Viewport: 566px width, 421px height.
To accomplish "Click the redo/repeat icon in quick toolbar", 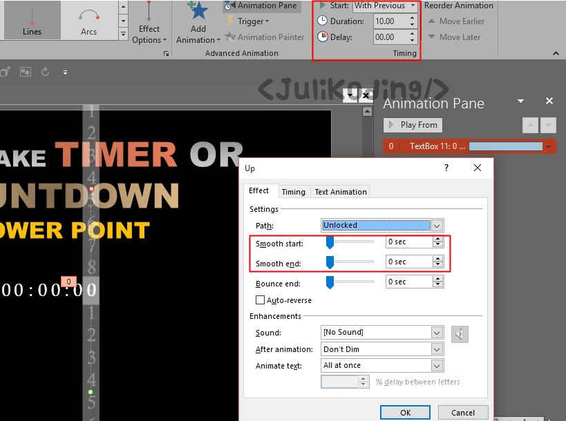I will pos(45,72).
